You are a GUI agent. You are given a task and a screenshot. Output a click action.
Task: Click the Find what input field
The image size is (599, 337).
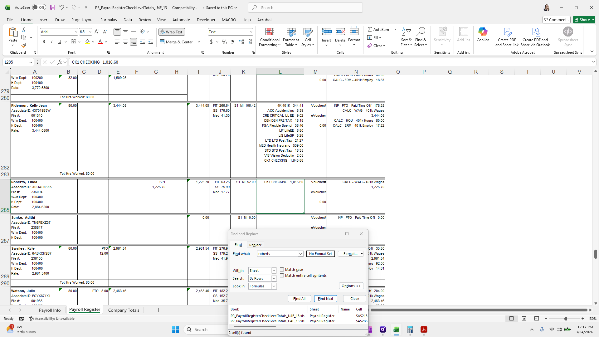click(x=277, y=254)
